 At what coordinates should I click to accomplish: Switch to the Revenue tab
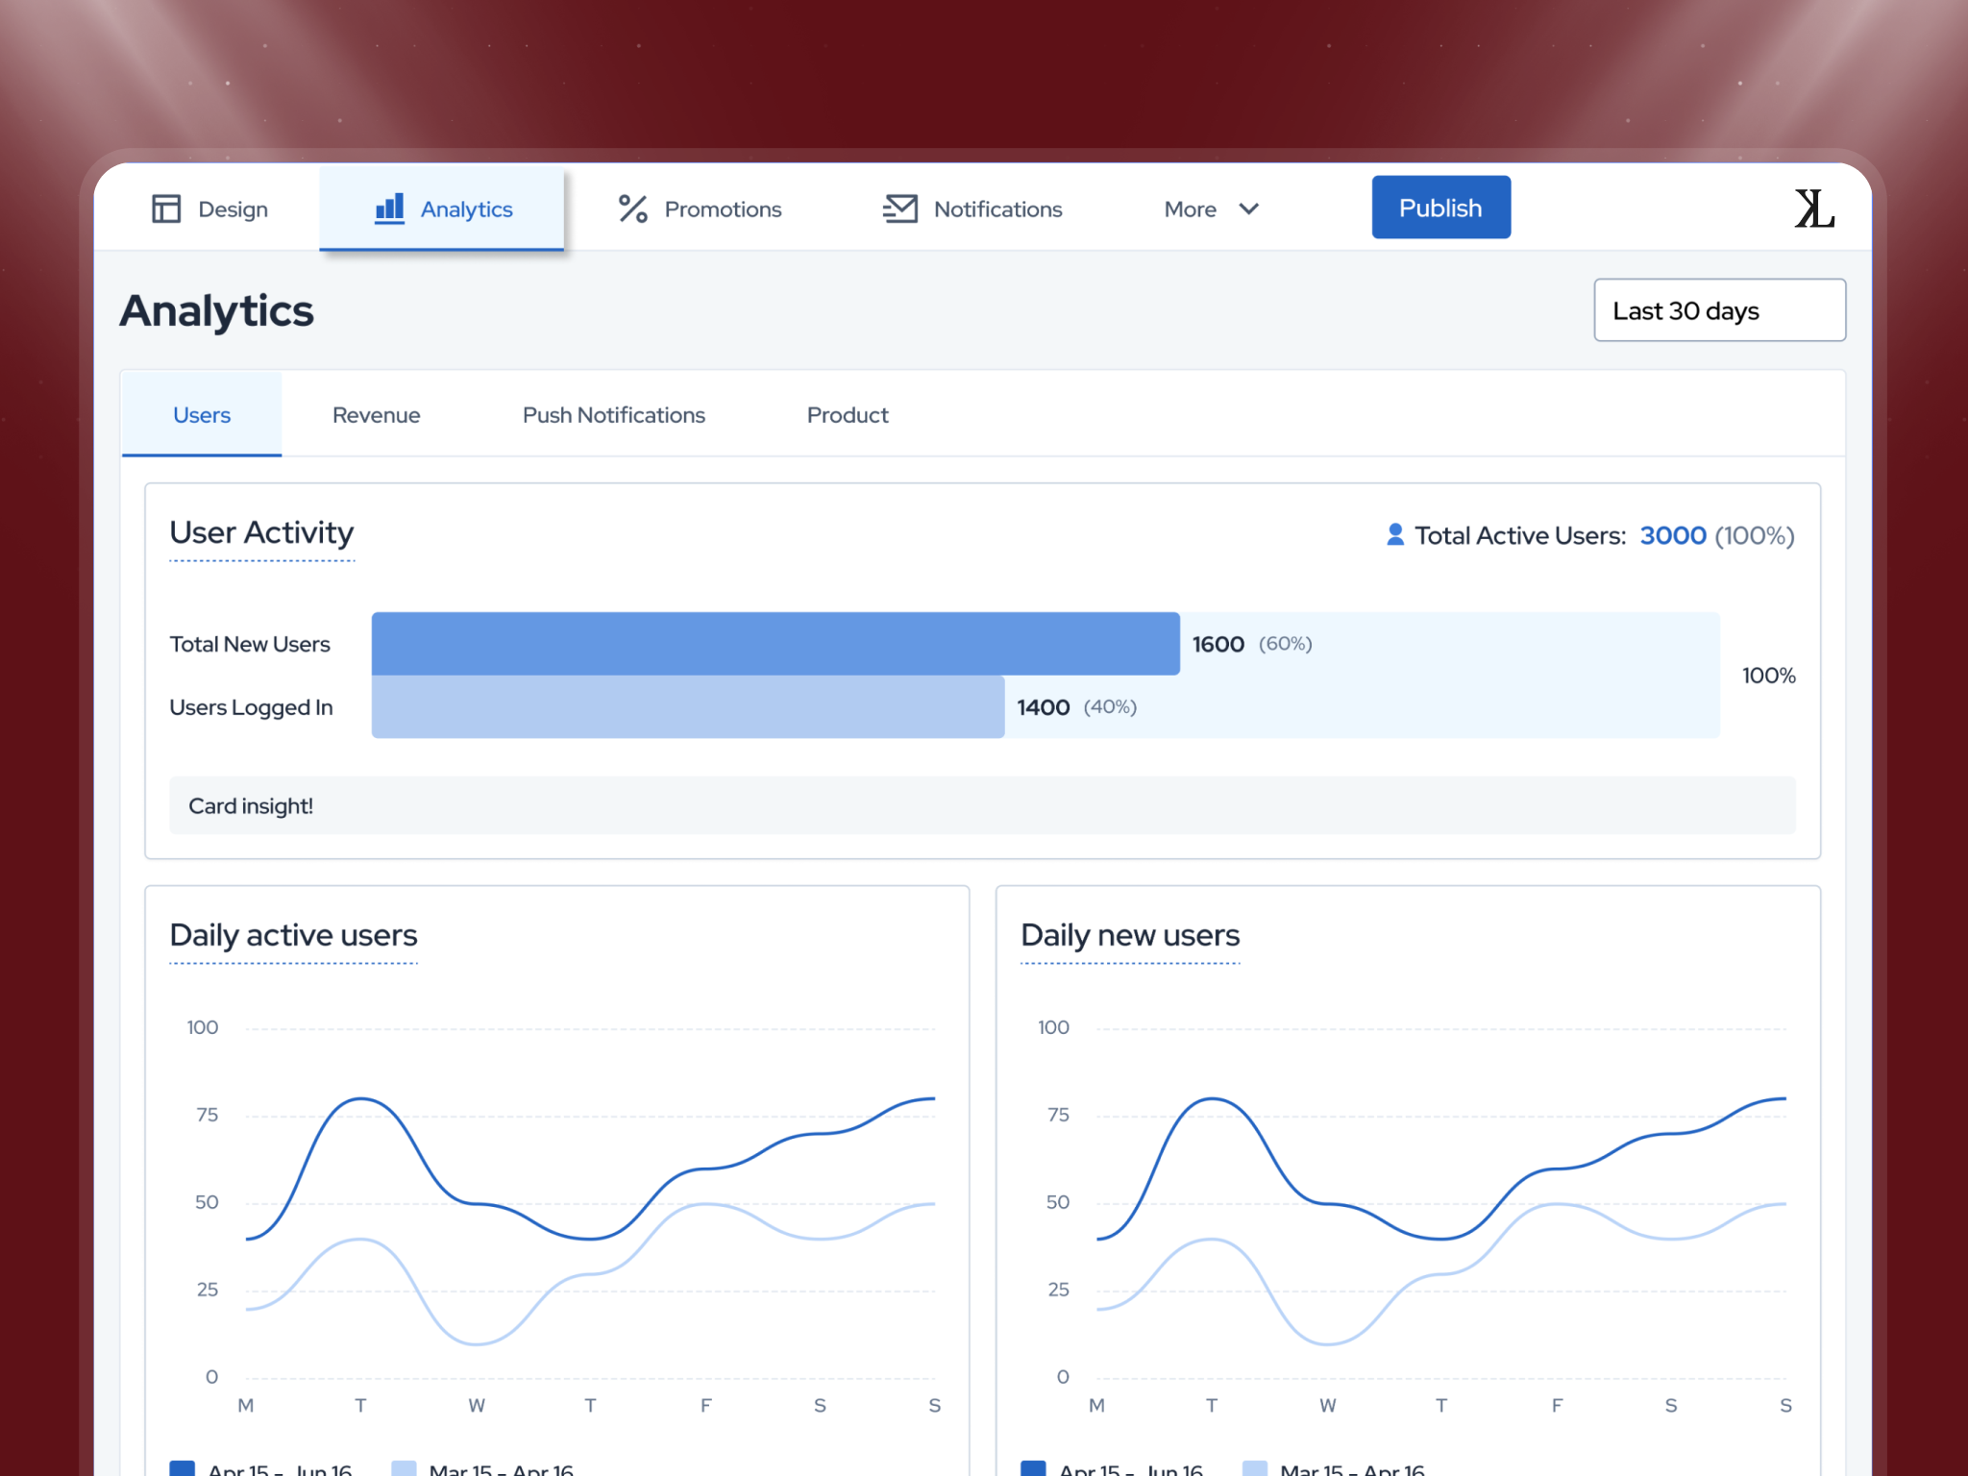(376, 415)
